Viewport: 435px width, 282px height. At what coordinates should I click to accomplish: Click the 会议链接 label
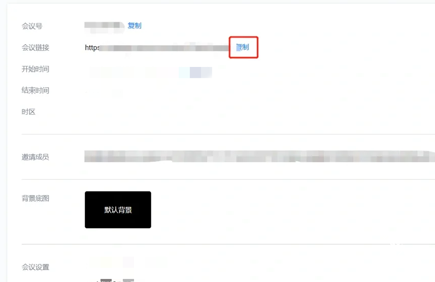[x=35, y=48]
